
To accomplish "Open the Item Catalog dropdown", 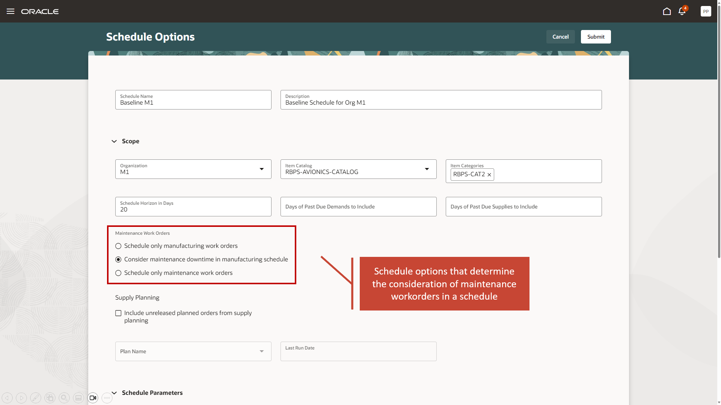I will tap(427, 169).
